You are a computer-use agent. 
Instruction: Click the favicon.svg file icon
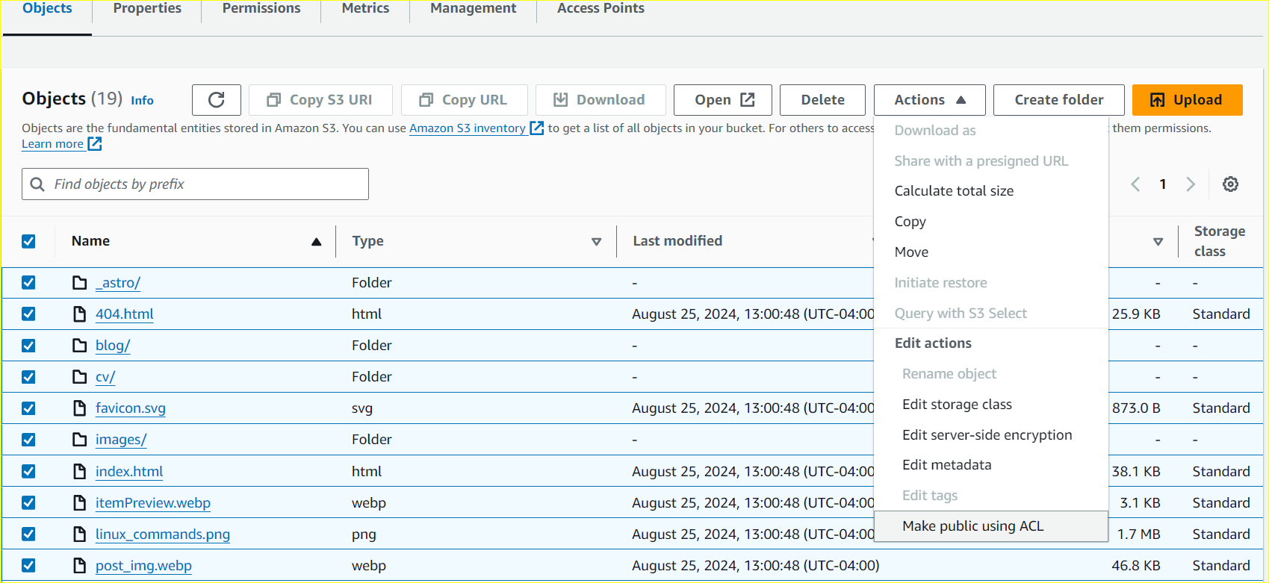[x=80, y=408]
